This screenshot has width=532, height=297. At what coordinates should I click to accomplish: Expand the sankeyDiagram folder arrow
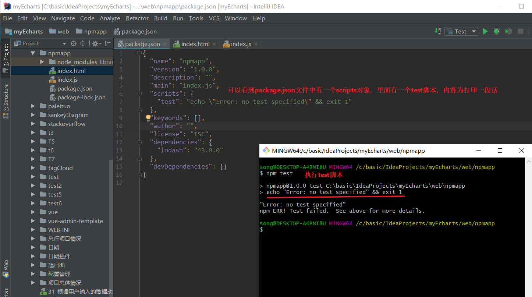tap(33, 115)
